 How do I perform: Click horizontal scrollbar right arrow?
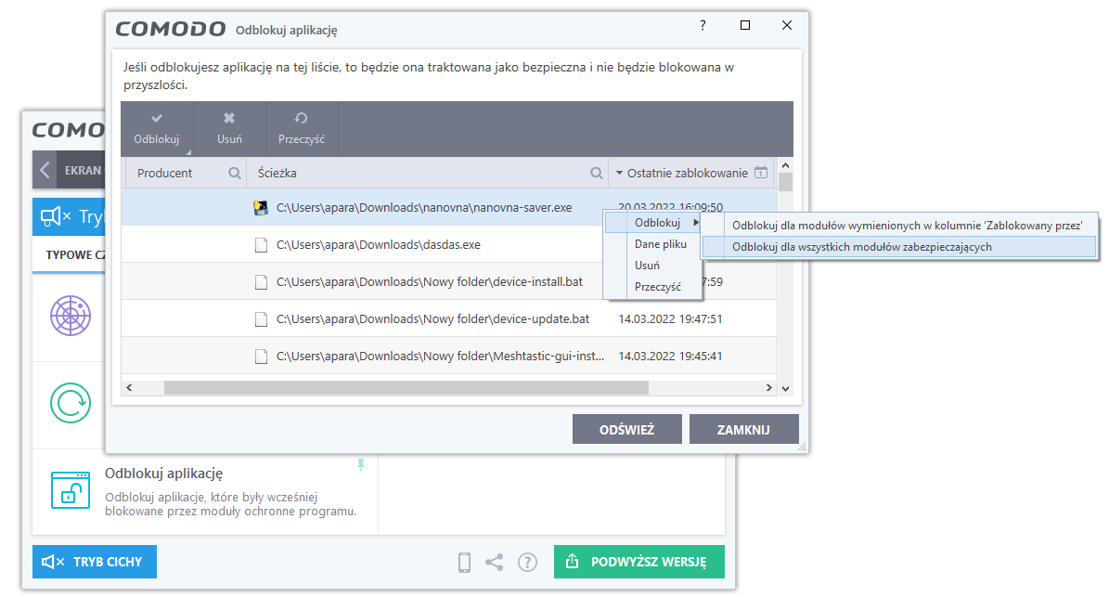[768, 387]
